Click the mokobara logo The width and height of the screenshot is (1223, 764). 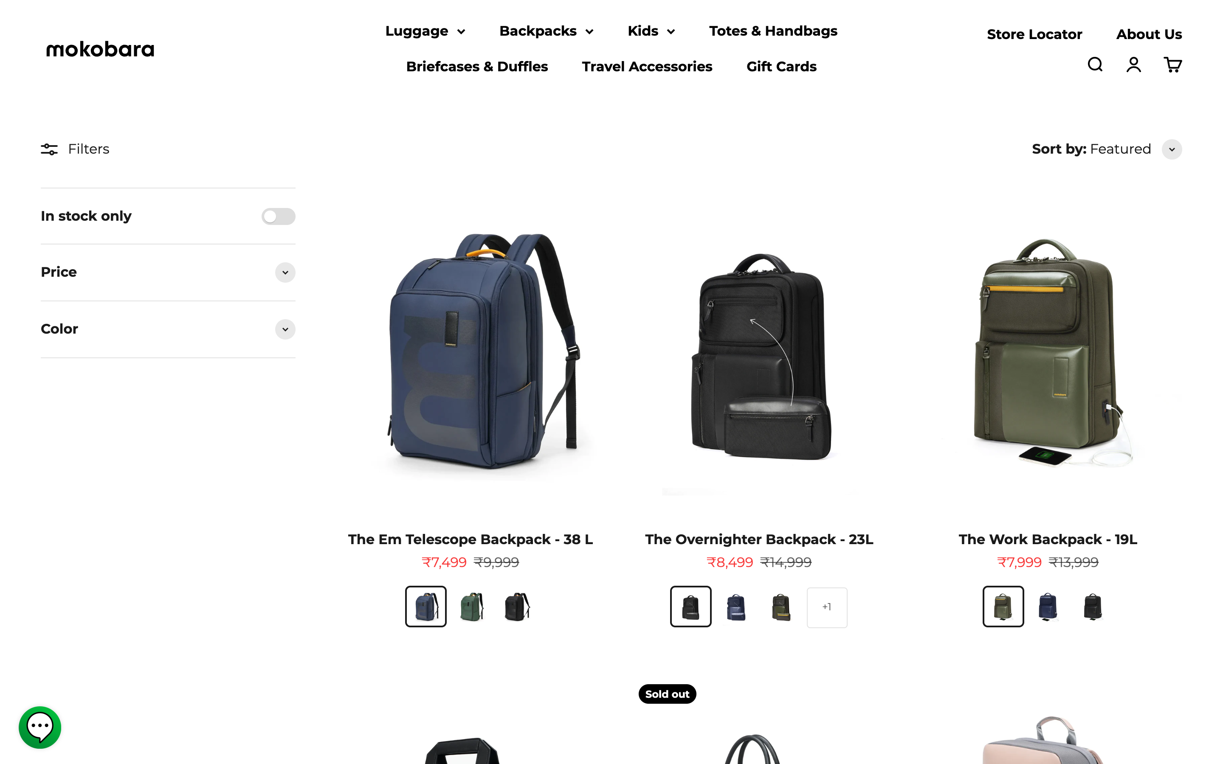pos(100,49)
